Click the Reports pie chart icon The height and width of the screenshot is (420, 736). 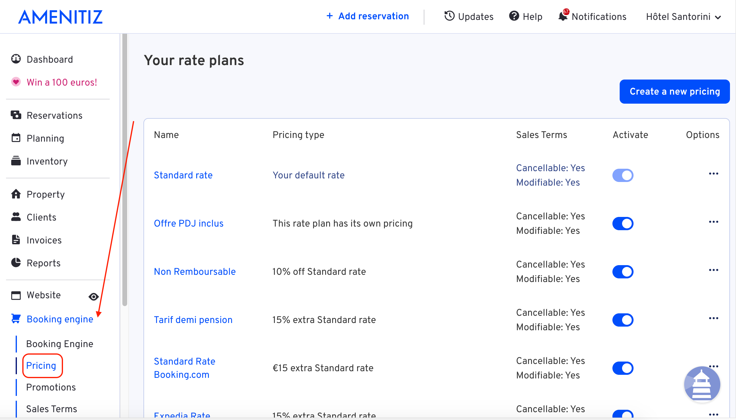click(x=16, y=263)
